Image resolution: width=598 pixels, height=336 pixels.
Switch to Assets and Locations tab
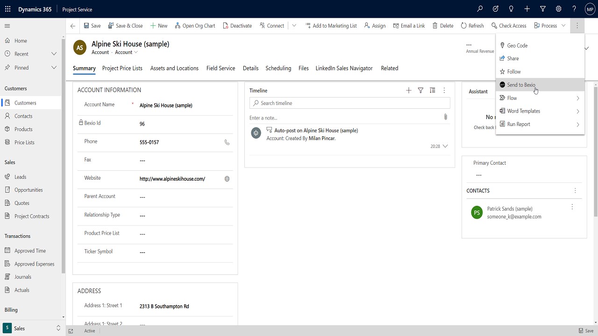[x=174, y=68]
